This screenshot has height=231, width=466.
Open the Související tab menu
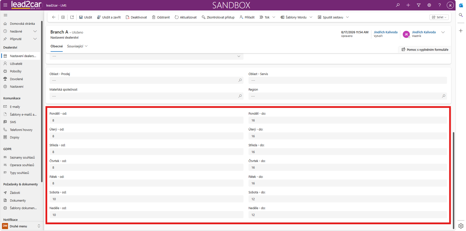[x=77, y=46]
